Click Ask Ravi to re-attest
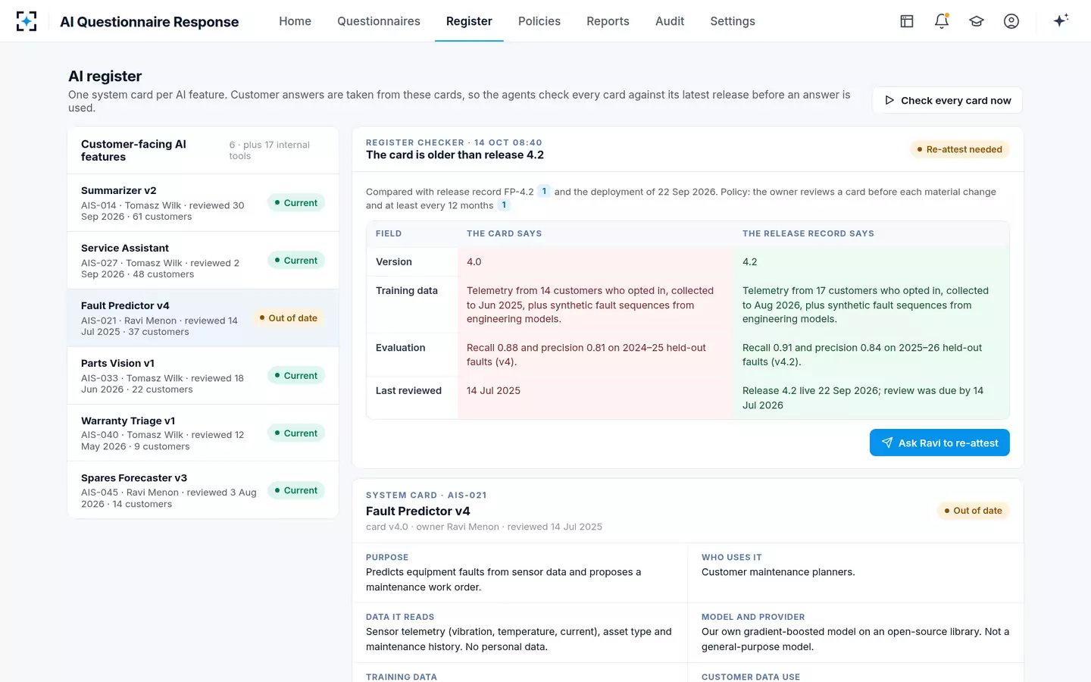This screenshot has width=1091, height=682. click(939, 443)
